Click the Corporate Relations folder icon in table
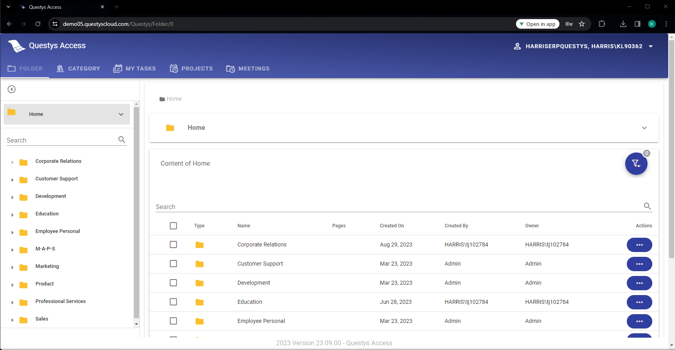 coord(200,245)
